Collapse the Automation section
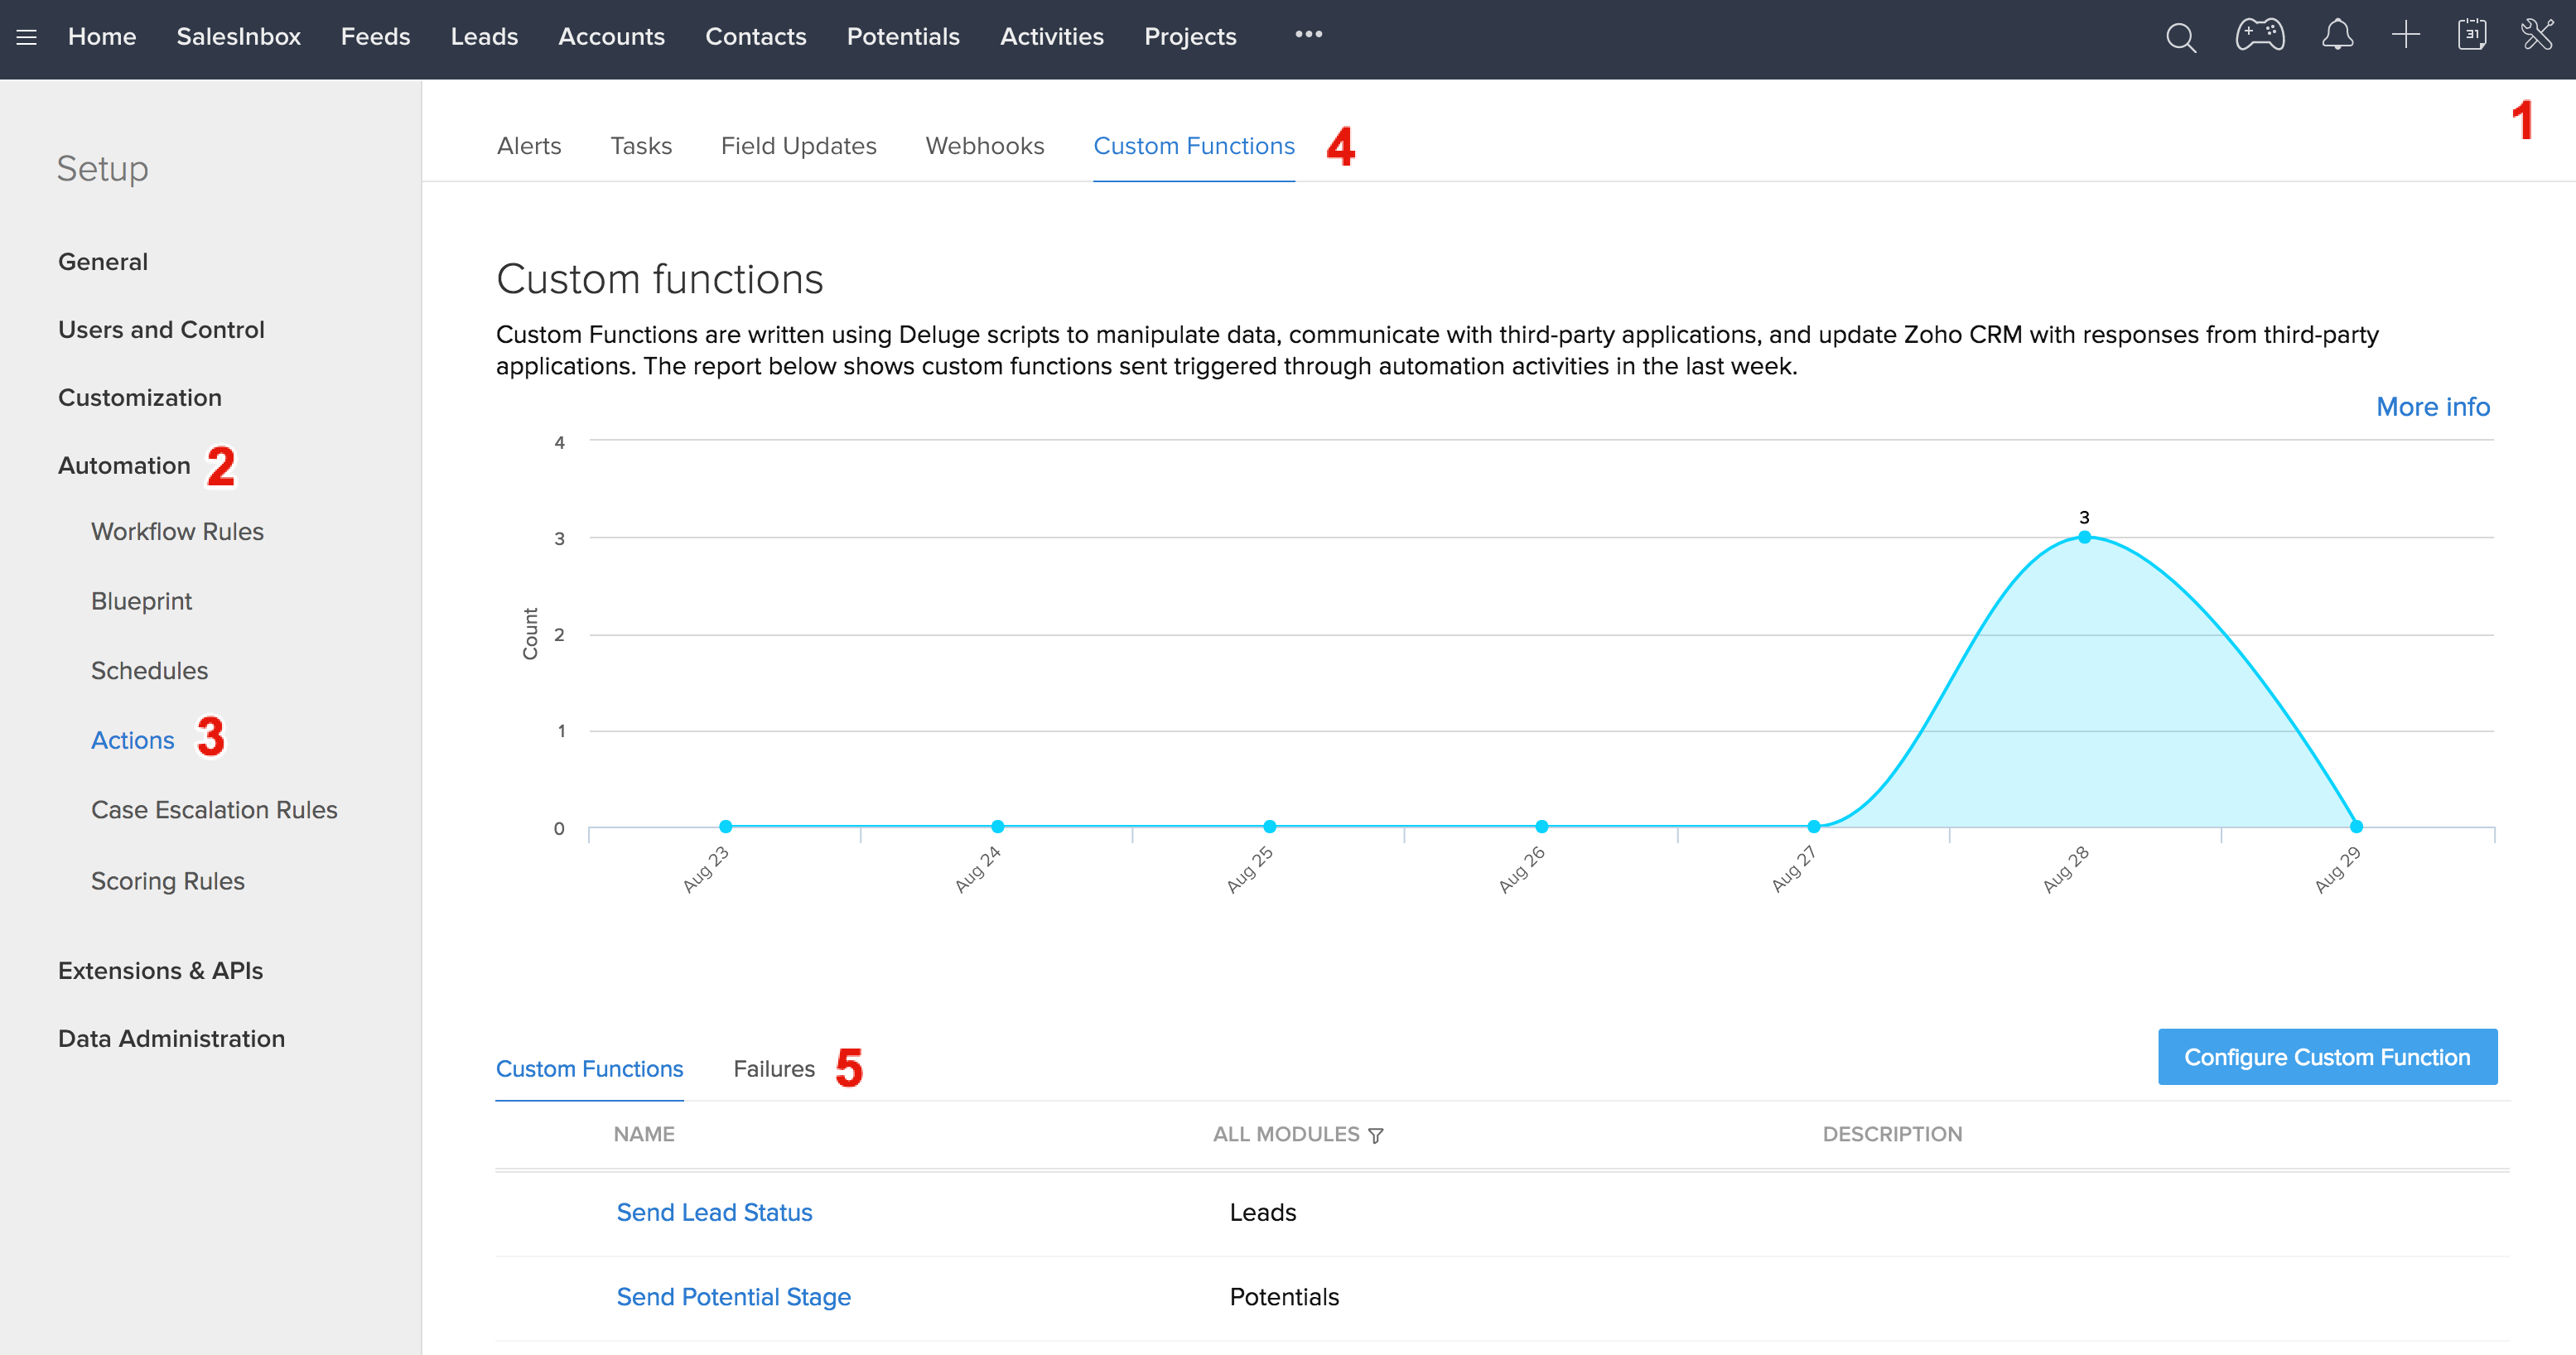Image resolution: width=2576 pixels, height=1355 pixels. 124,466
